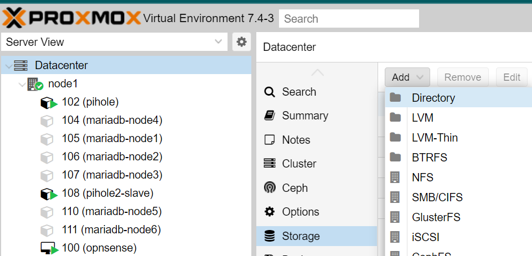
Task: Select 106 (mariadb-node2) label in tree
Action: 112,156
